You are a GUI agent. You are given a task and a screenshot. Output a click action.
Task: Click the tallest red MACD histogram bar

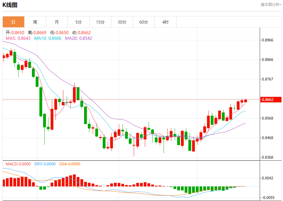tap(74, 181)
